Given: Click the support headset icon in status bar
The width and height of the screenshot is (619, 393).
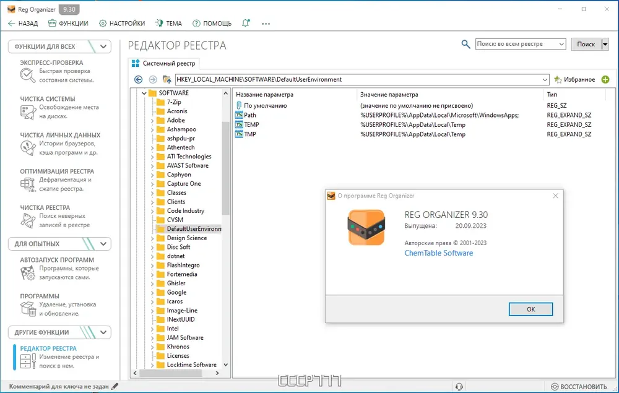Looking at the screenshot, I should click(x=459, y=386).
